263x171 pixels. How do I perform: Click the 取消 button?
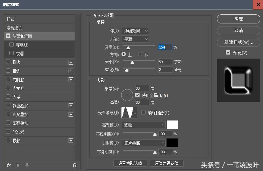click(x=239, y=30)
